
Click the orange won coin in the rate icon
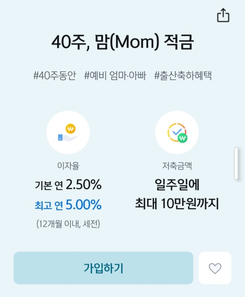pyautogui.click(x=71, y=128)
